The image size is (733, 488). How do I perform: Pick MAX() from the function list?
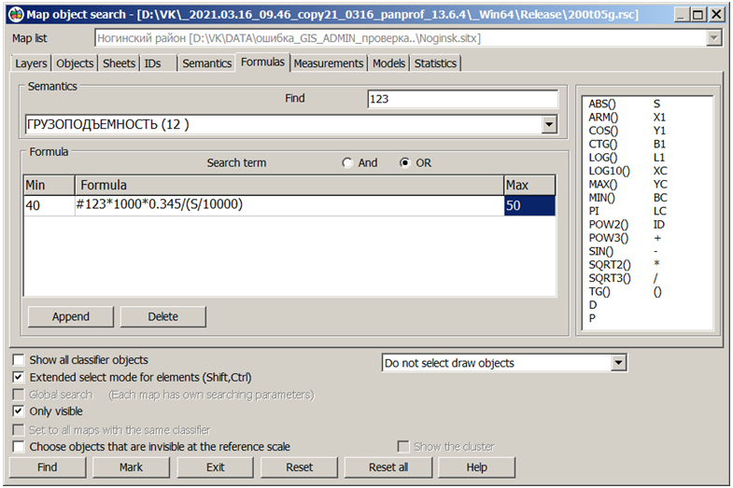603,185
